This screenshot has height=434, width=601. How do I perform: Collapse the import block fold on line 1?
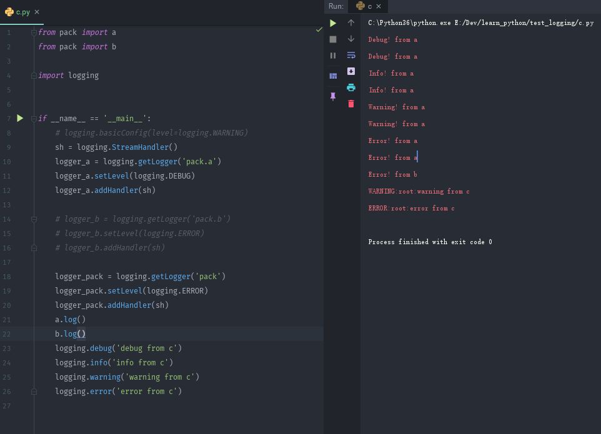coord(34,32)
